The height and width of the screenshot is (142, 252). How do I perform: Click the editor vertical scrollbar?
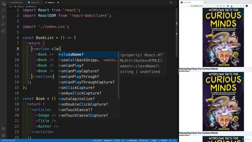coord(177,32)
